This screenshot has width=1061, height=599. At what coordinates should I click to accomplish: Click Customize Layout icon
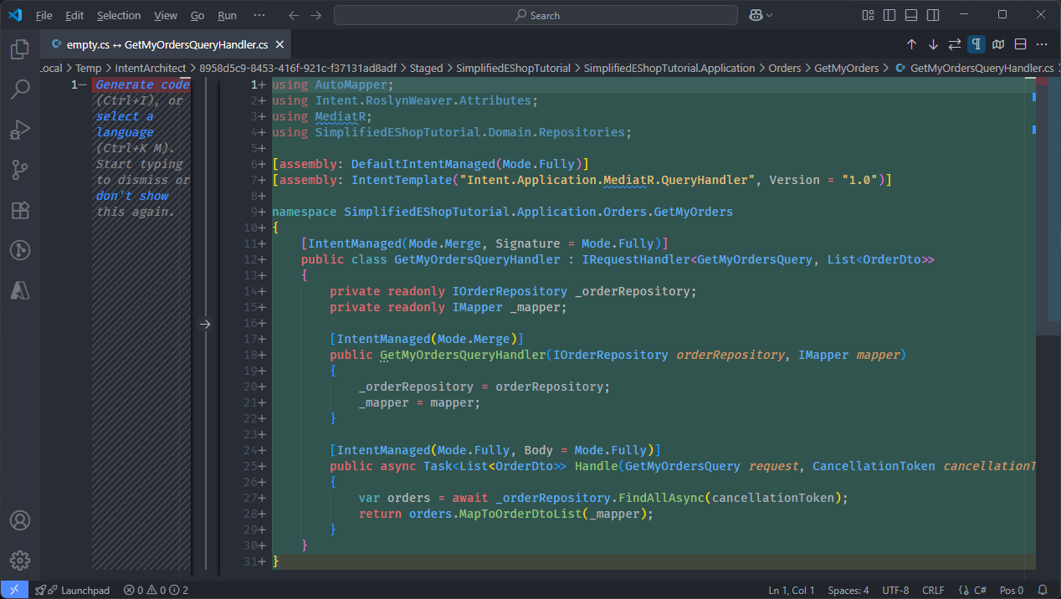coord(869,15)
